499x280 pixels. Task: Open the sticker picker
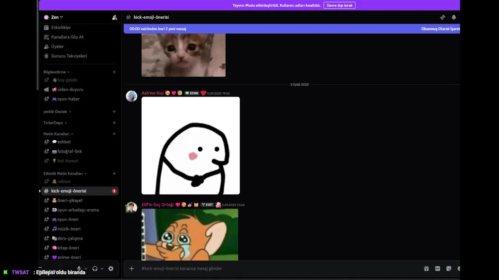(x=449, y=269)
